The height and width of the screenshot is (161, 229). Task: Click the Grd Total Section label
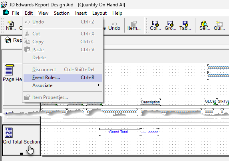click(21, 142)
